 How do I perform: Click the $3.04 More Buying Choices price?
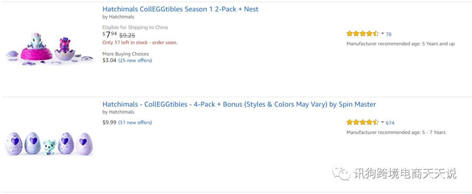point(109,60)
